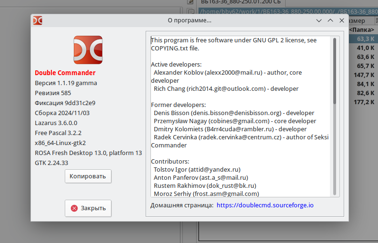Viewport: 378px width, 243px height.
Task: Click the 'Rustem Rakhimov' contributor line
Action: (x=205, y=186)
